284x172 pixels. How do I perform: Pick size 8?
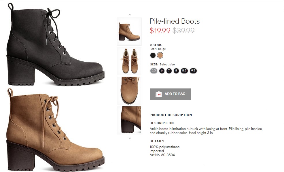pyautogui.click(x=176, y=71)
